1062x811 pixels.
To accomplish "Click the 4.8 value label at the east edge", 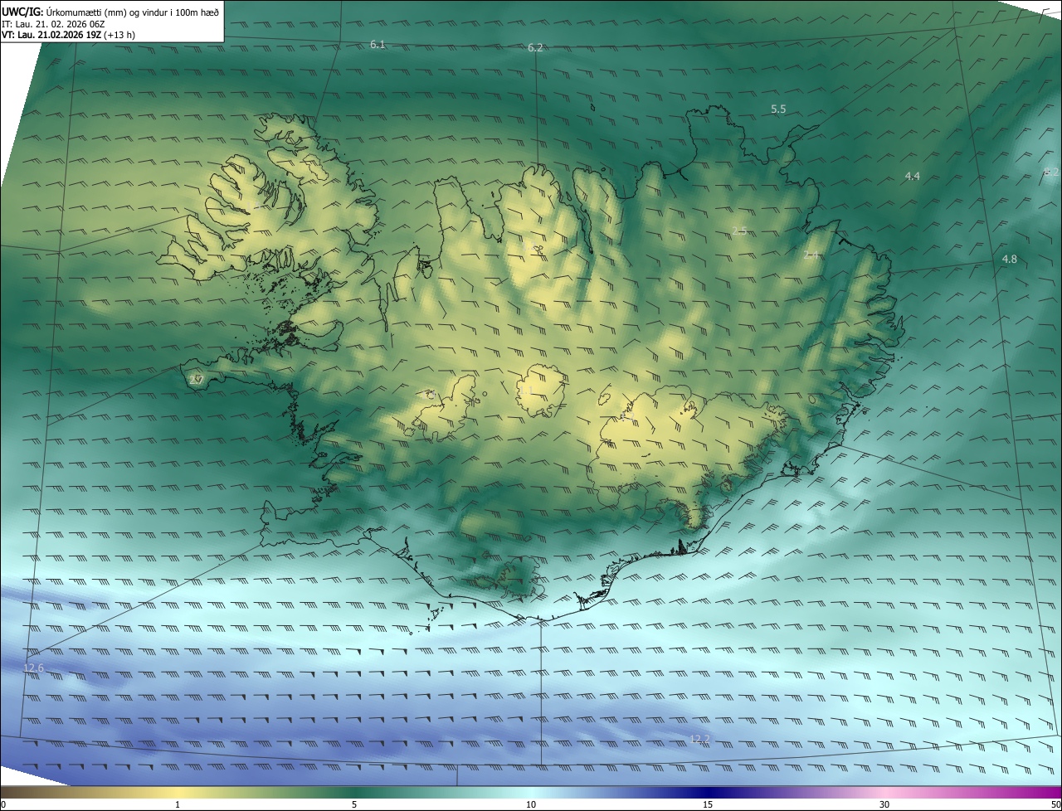I will point(1009,260).
